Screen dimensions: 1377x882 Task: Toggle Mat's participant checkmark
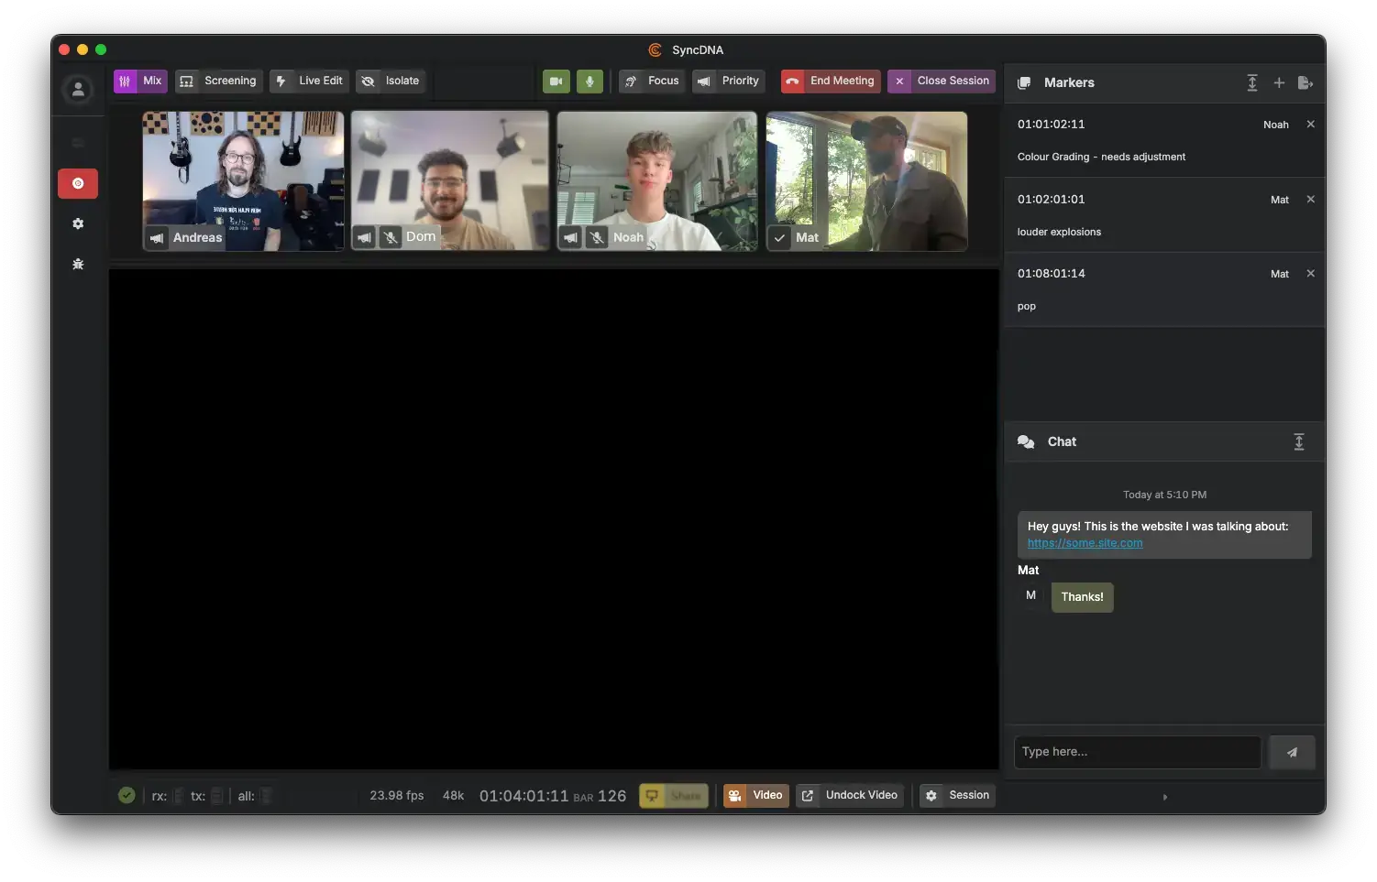pyautogui.click(x=779, y=237)
